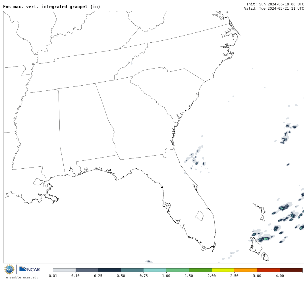Image resolution: width=307 pixels, height=281 pixels.
Task: Click the 0.75 colorbar label
Action: [x=144, y=276]
